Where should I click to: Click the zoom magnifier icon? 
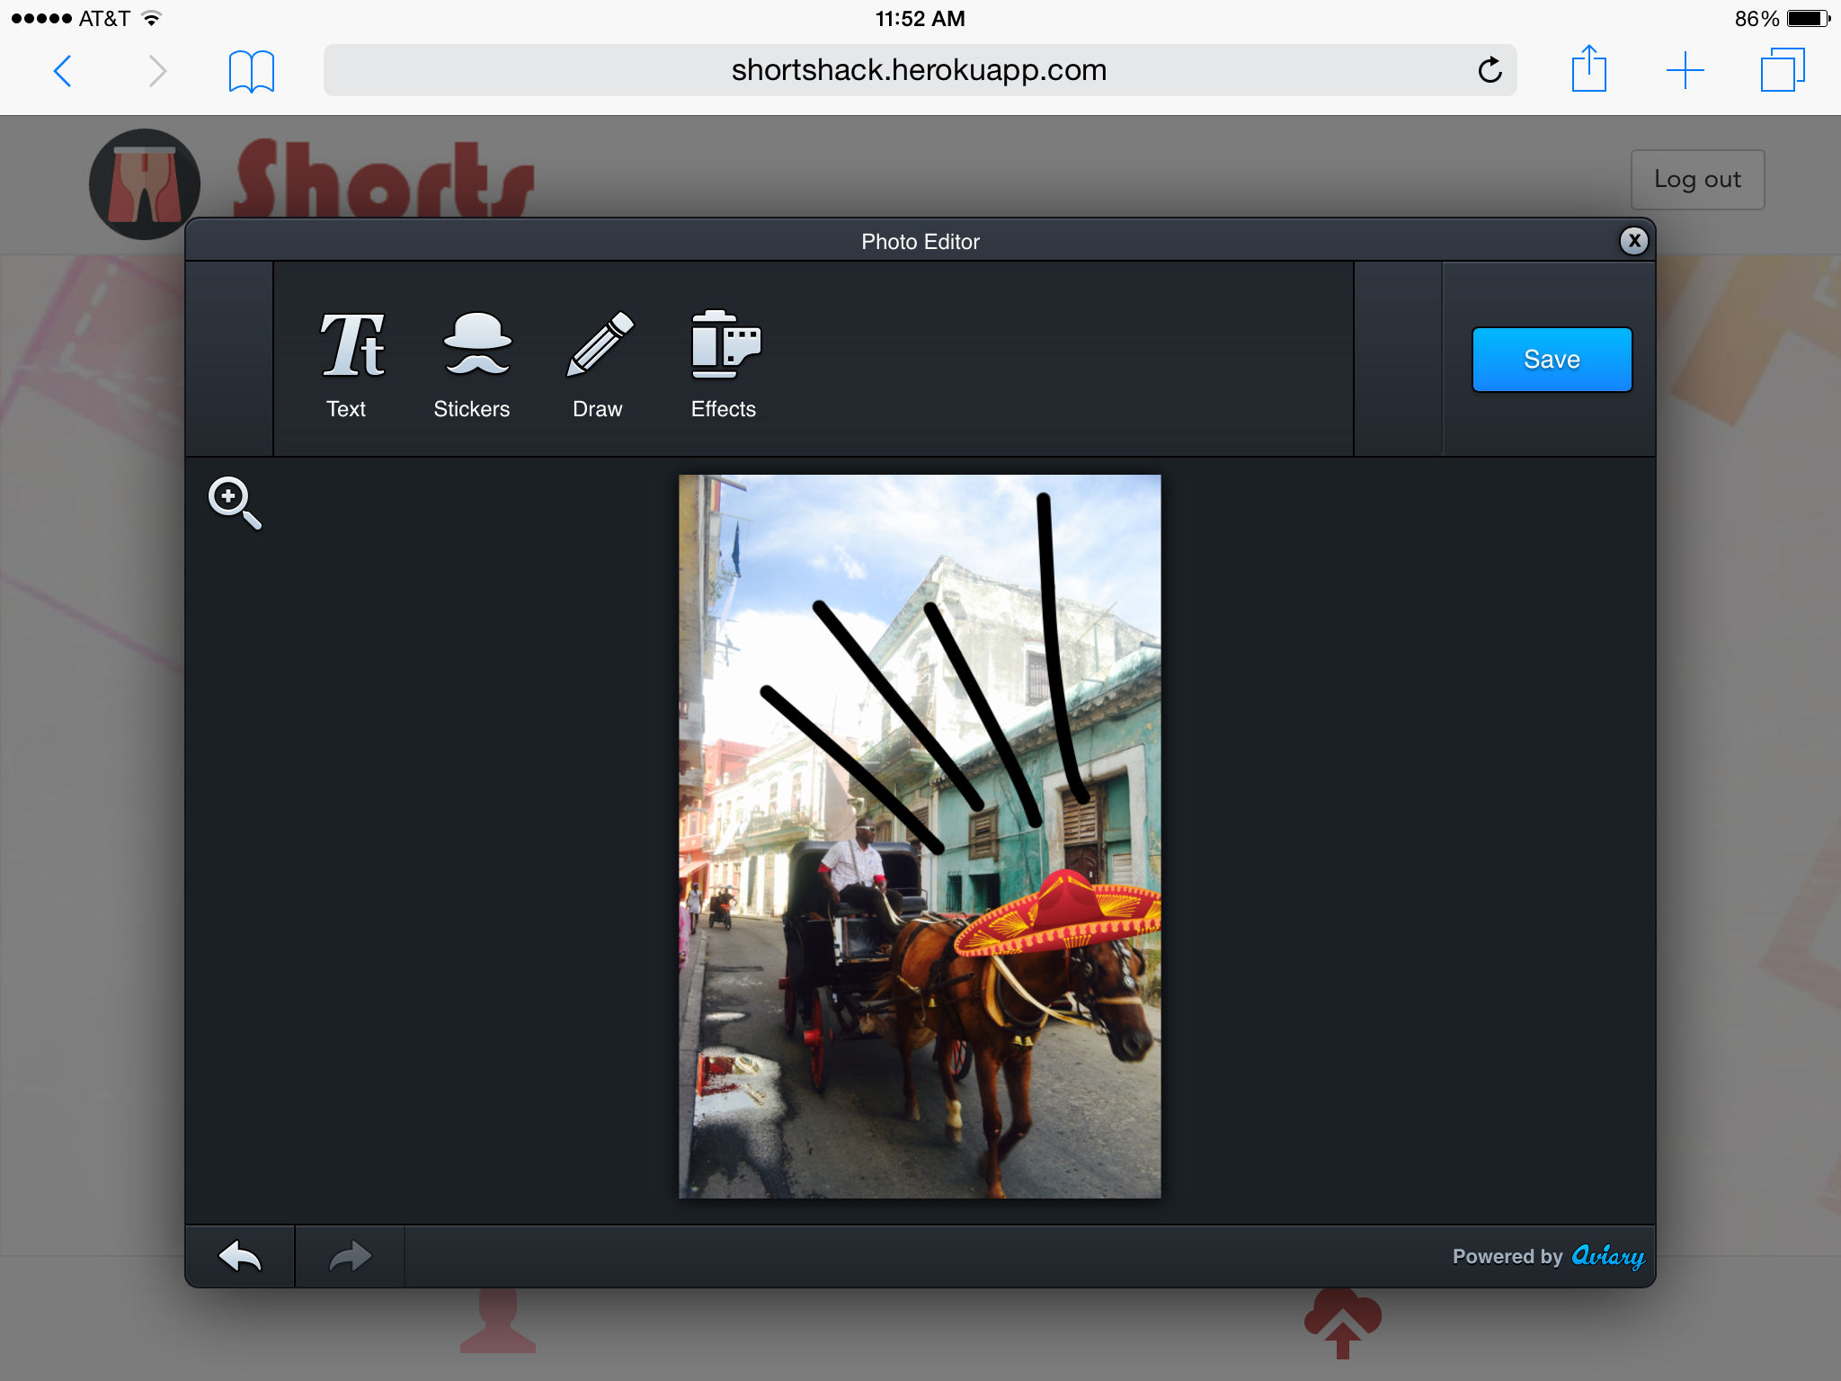234,502
